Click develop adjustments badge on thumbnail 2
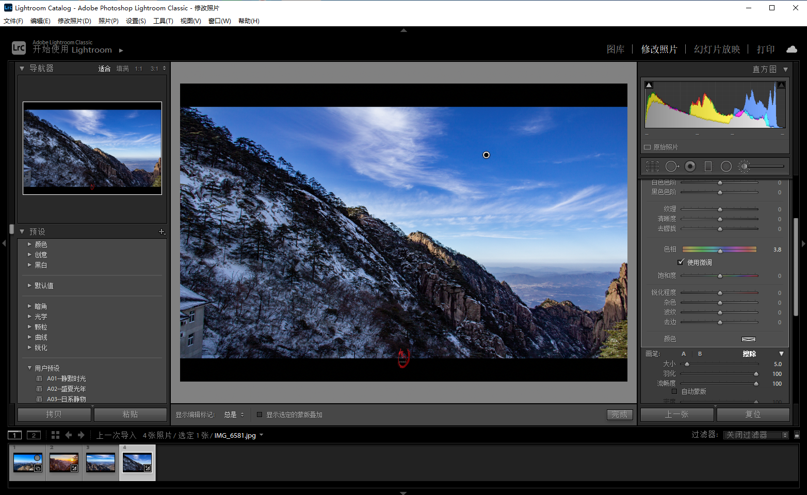Screen dimensions: 807x495 point(74,468)
